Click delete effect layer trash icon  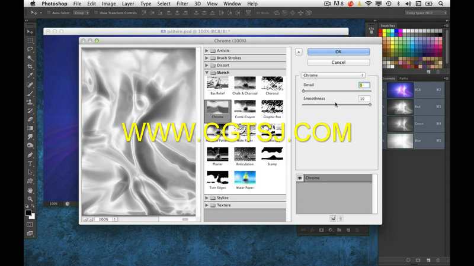340,218
